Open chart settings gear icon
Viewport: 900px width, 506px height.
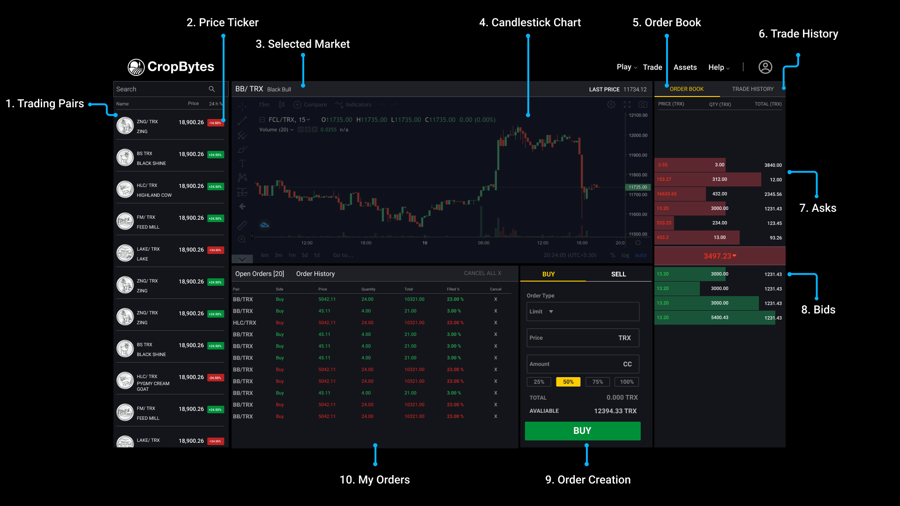611,104
